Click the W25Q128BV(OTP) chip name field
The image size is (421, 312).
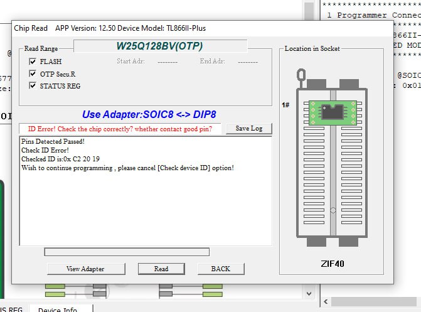pos(160,46)
